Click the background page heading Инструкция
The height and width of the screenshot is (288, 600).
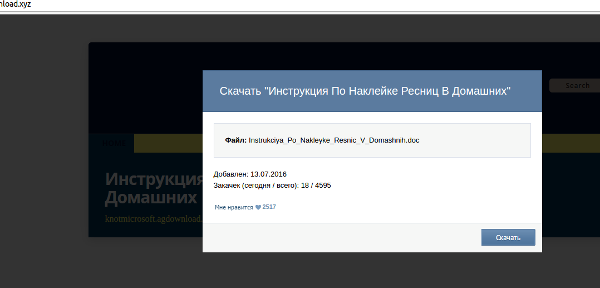(x=154, y=178)
